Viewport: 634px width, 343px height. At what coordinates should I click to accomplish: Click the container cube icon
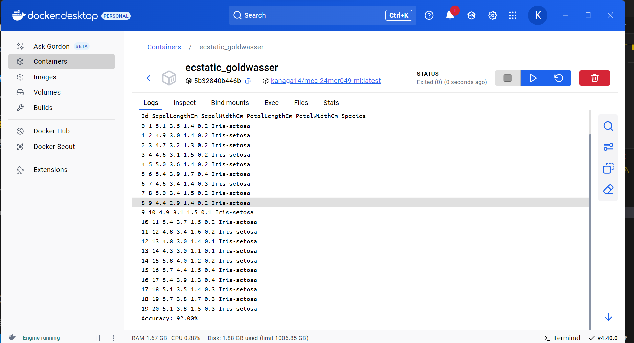[169, 78]
